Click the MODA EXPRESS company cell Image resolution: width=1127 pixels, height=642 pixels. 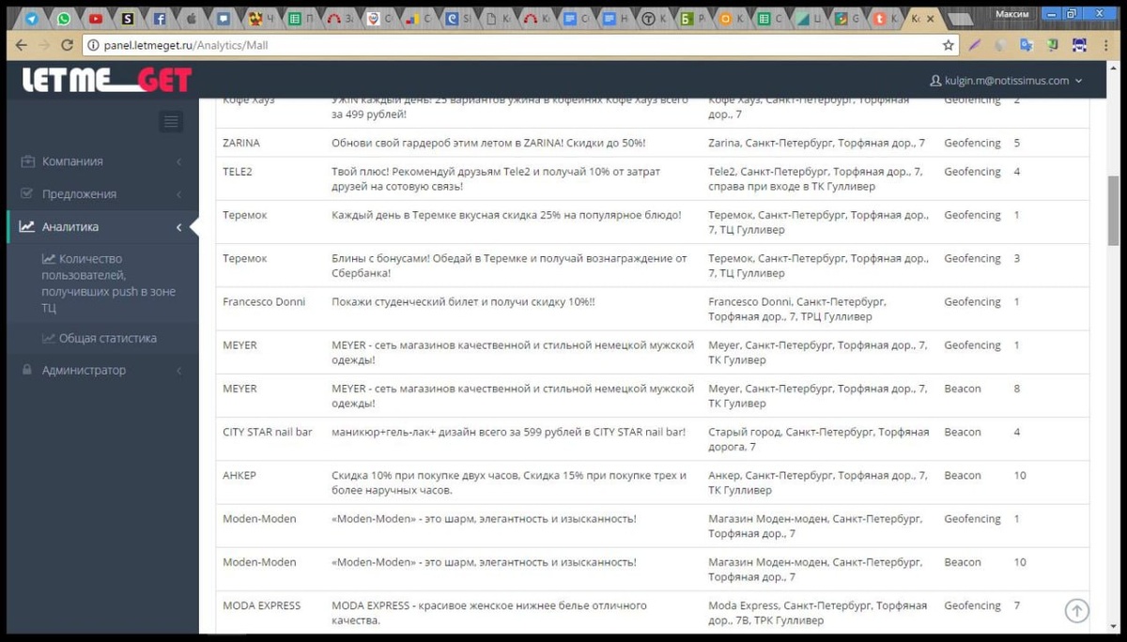pos(262,605)
